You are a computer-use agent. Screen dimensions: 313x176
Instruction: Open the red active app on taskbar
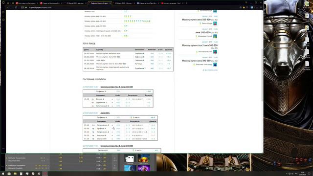tap(45, 174)
